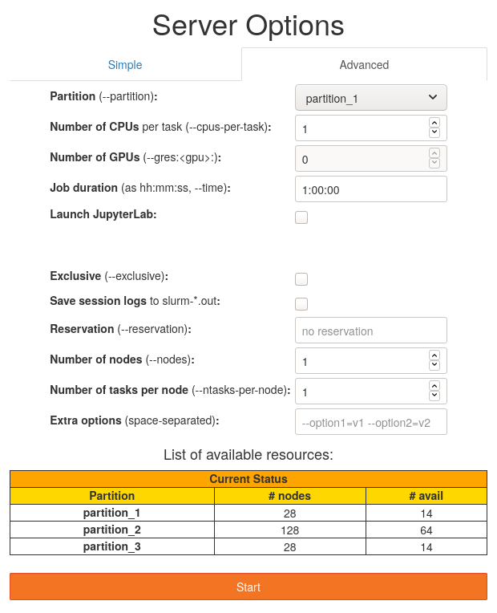Open the Partition dropdown showing partition_1
Screen dimensions: 497x613
(x=370, y=98)
